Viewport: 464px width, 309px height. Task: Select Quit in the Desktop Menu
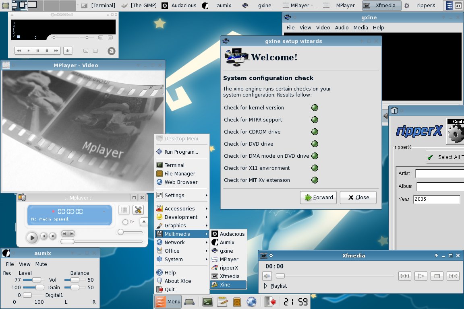182,289
